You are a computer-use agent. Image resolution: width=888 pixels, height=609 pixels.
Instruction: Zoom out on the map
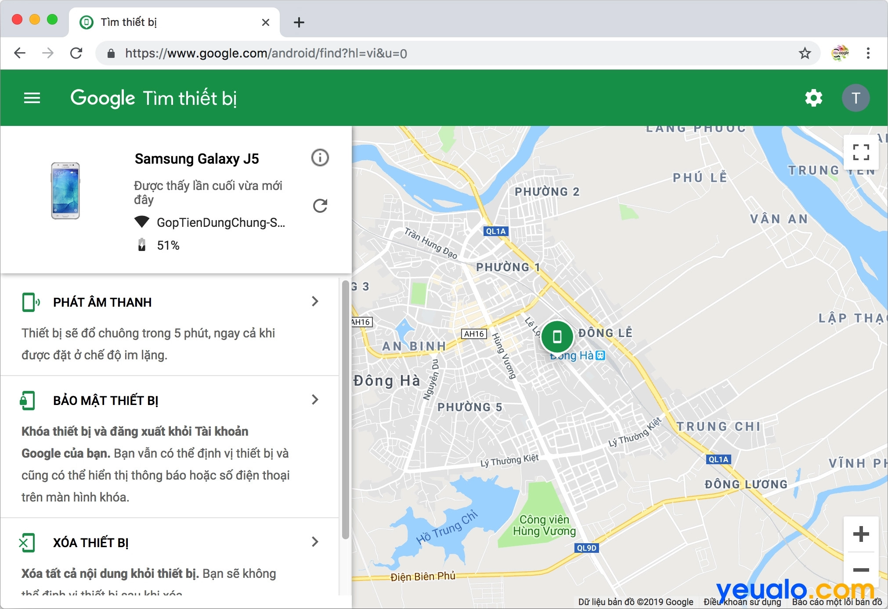pyautogui.click(x=861, y=570)
